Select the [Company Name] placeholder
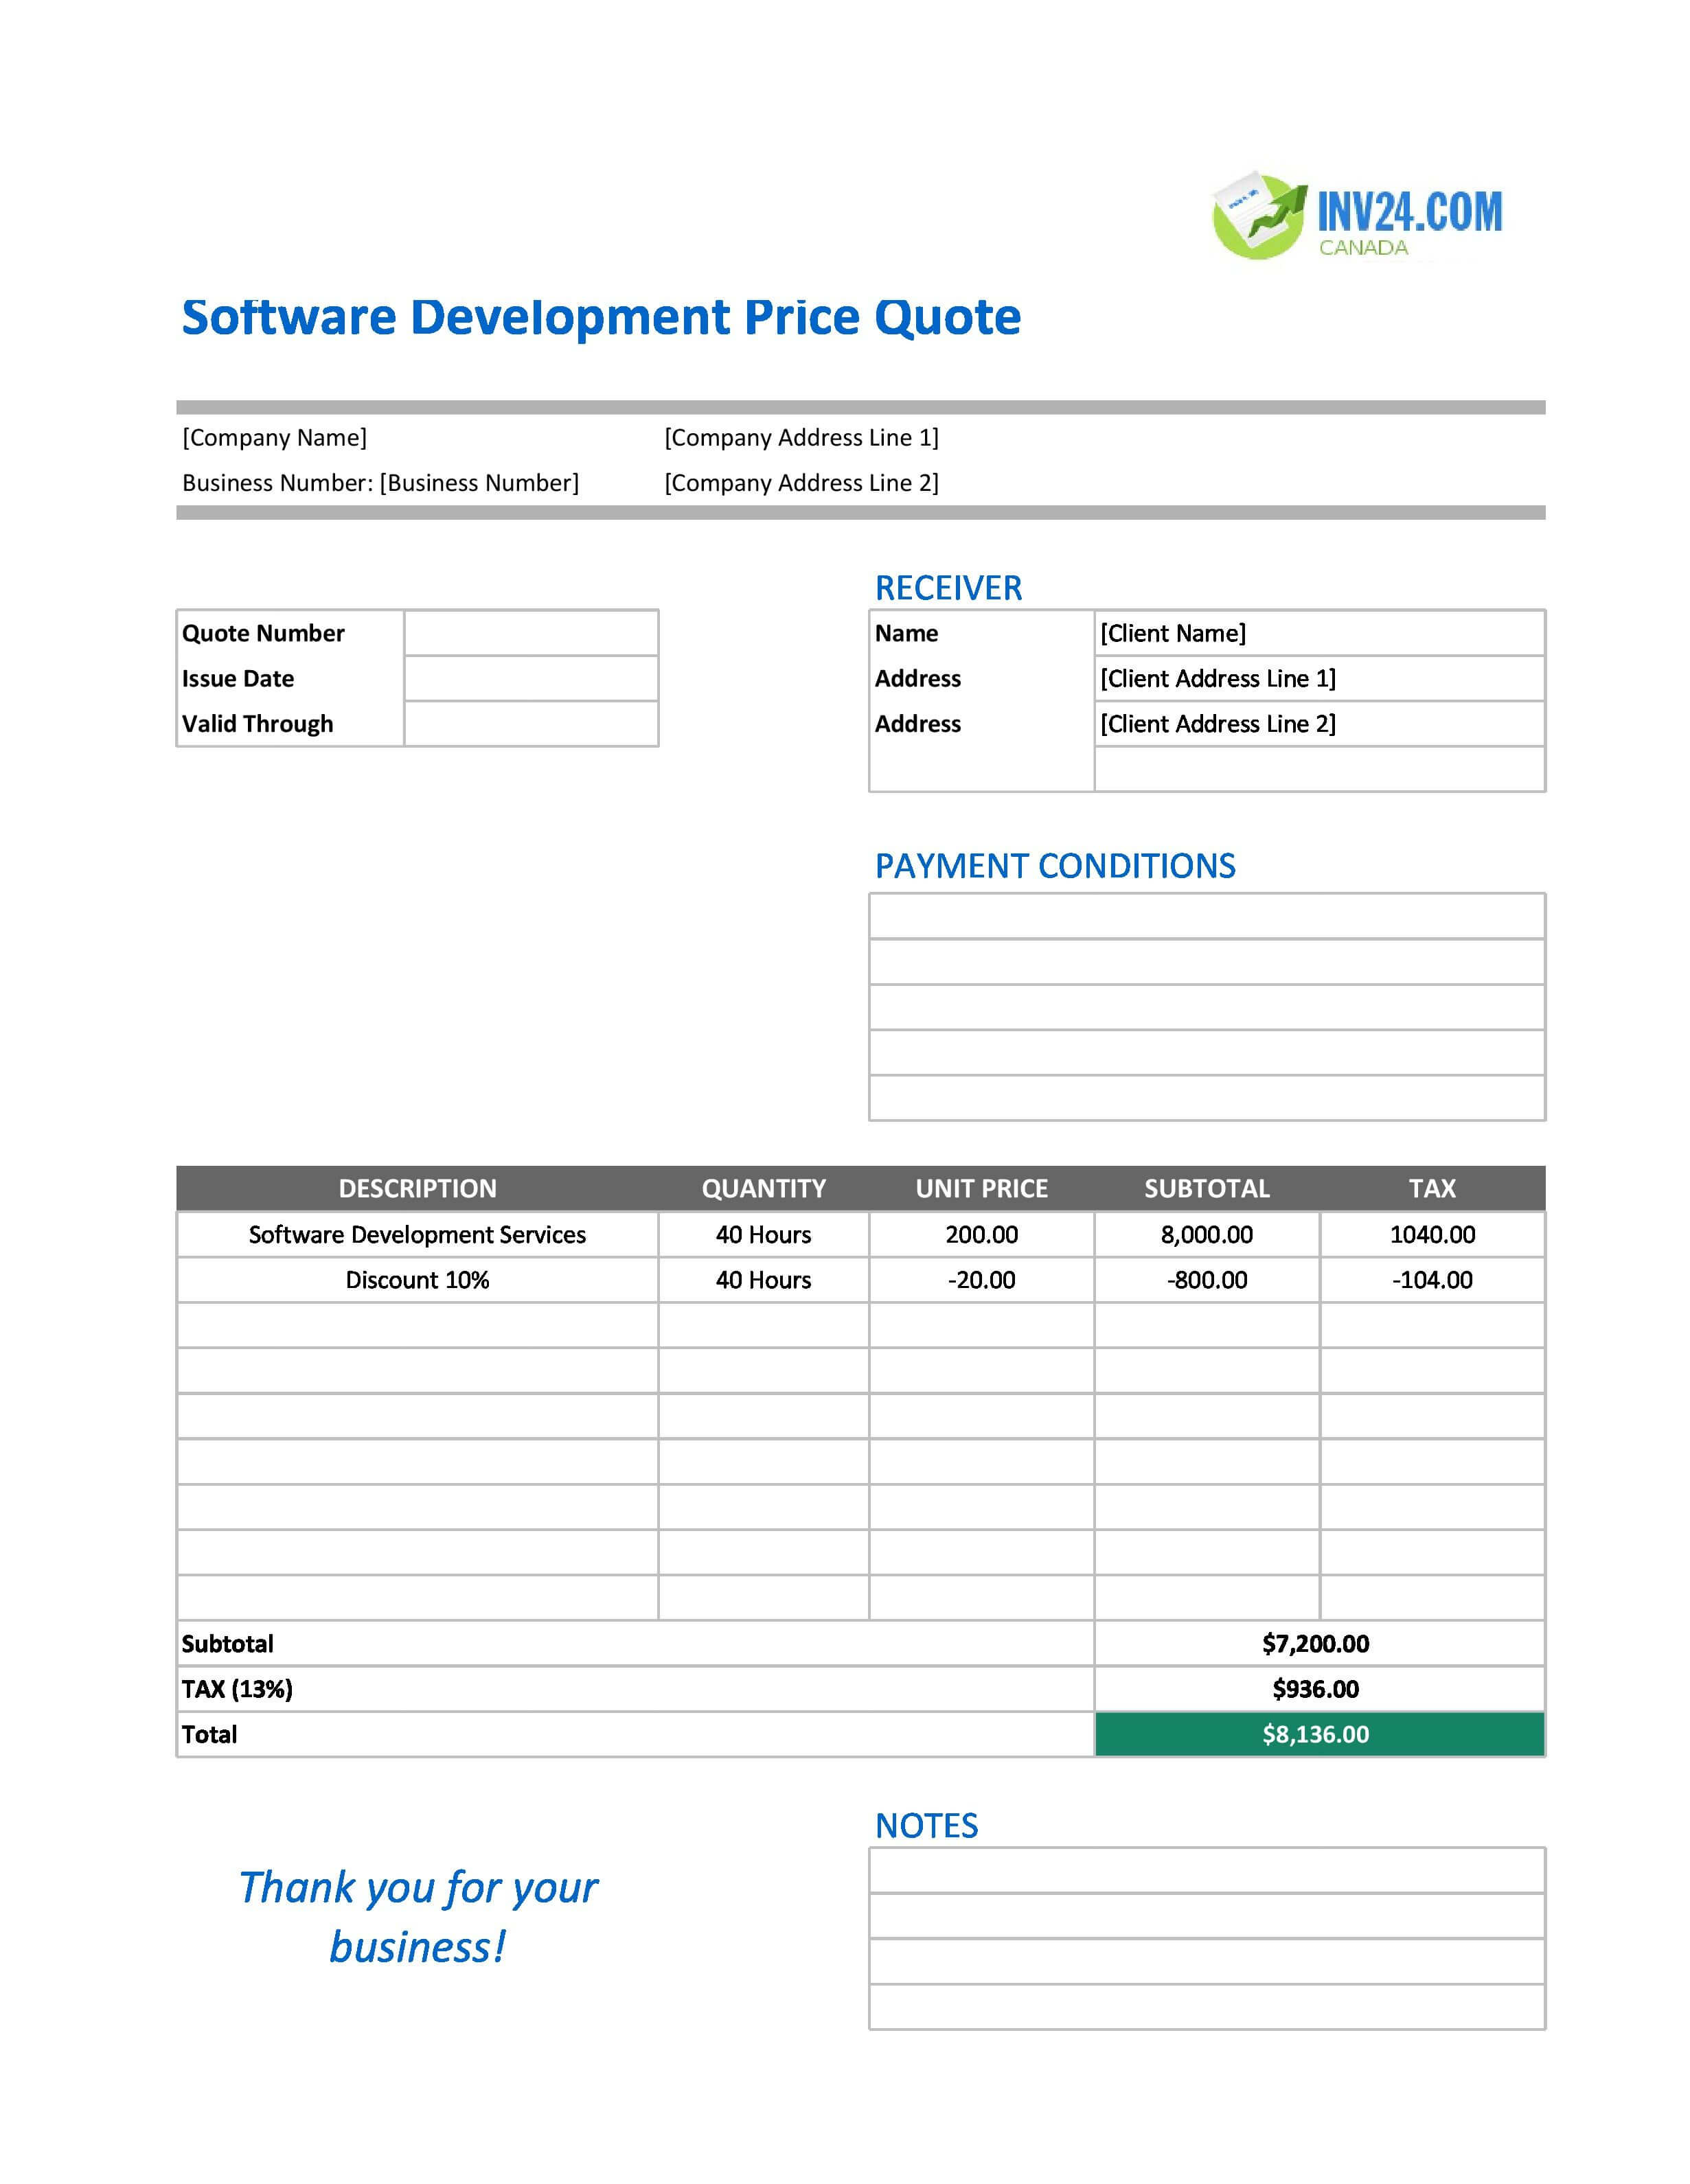1690x2184 pixels. [274, 437]
